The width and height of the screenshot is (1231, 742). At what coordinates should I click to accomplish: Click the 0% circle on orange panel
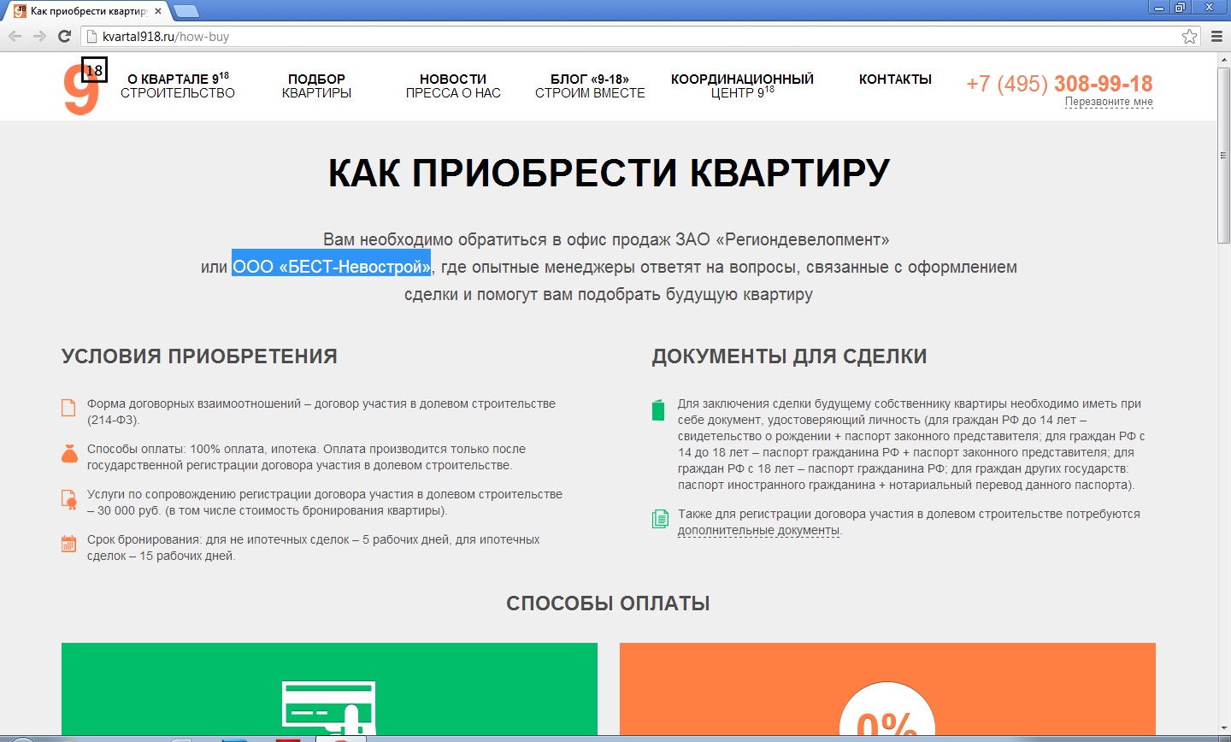tap(887, 709)
